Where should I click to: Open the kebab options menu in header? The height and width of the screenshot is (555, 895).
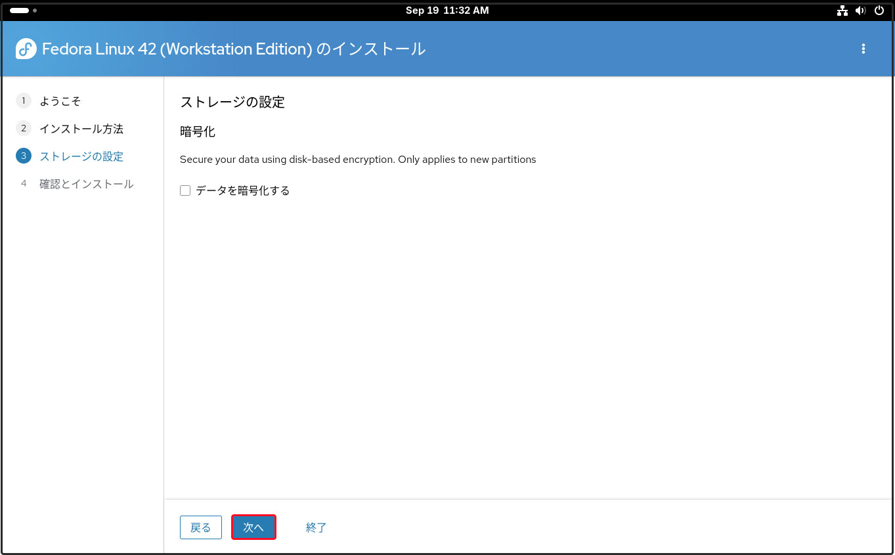coord(863,49)
